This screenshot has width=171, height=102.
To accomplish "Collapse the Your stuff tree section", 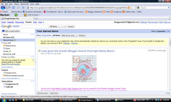I will (x=2, y=43).
